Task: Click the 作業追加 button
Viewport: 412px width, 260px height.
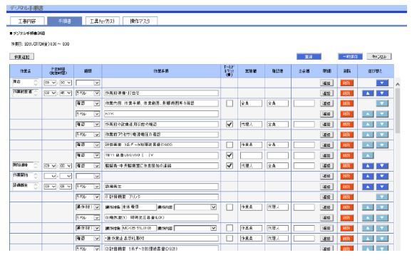Action: tap(22, 57)
